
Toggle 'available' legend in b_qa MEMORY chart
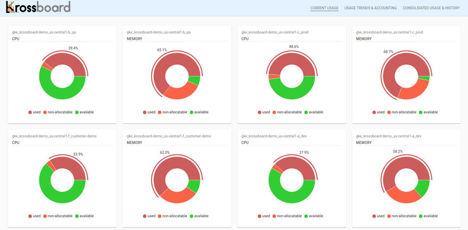tap(199, 112)
